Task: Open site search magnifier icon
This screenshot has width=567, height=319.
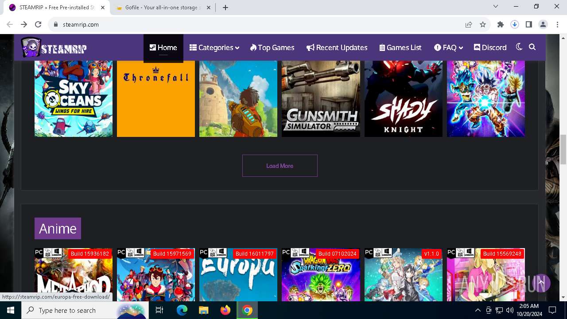Action: click(x=532, y=47)
